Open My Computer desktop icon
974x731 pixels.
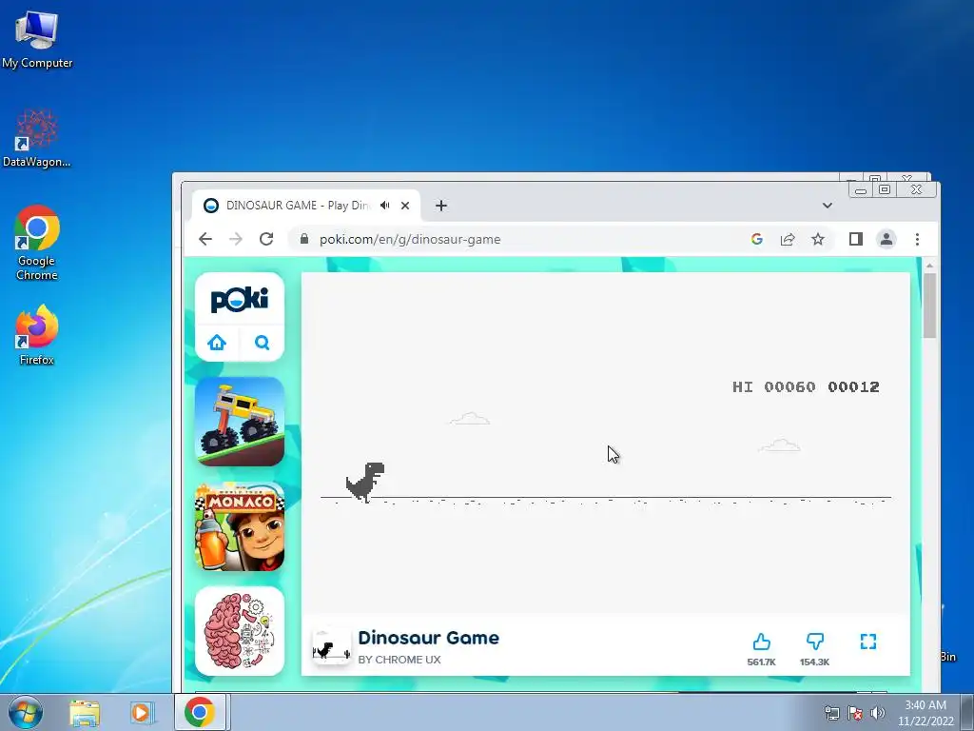(x=37, y=39)
